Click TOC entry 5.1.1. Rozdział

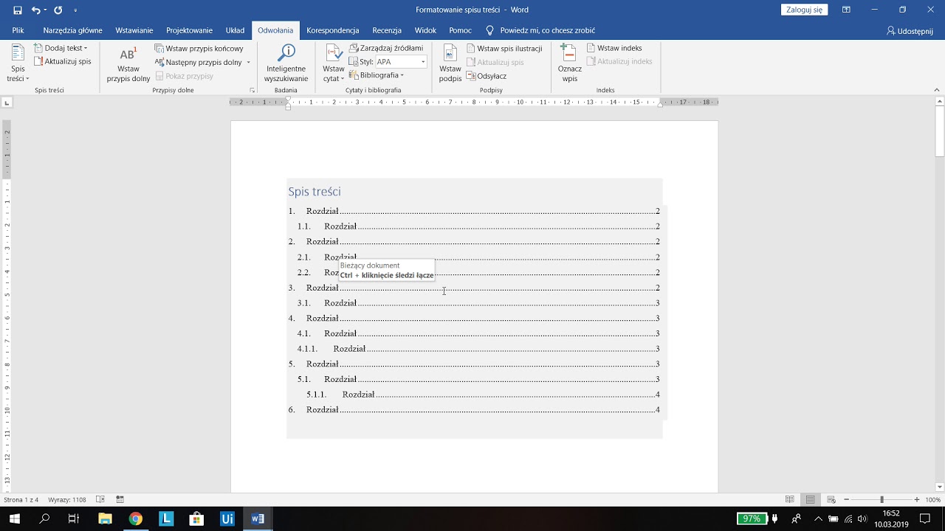pos(483,395)
